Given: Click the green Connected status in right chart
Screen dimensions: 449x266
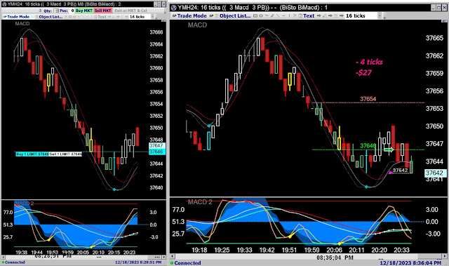Looking at the screenshot, I should click(185, 263).
